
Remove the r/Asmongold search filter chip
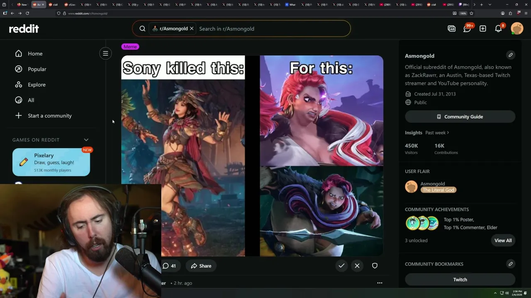[x=192, y=29]
